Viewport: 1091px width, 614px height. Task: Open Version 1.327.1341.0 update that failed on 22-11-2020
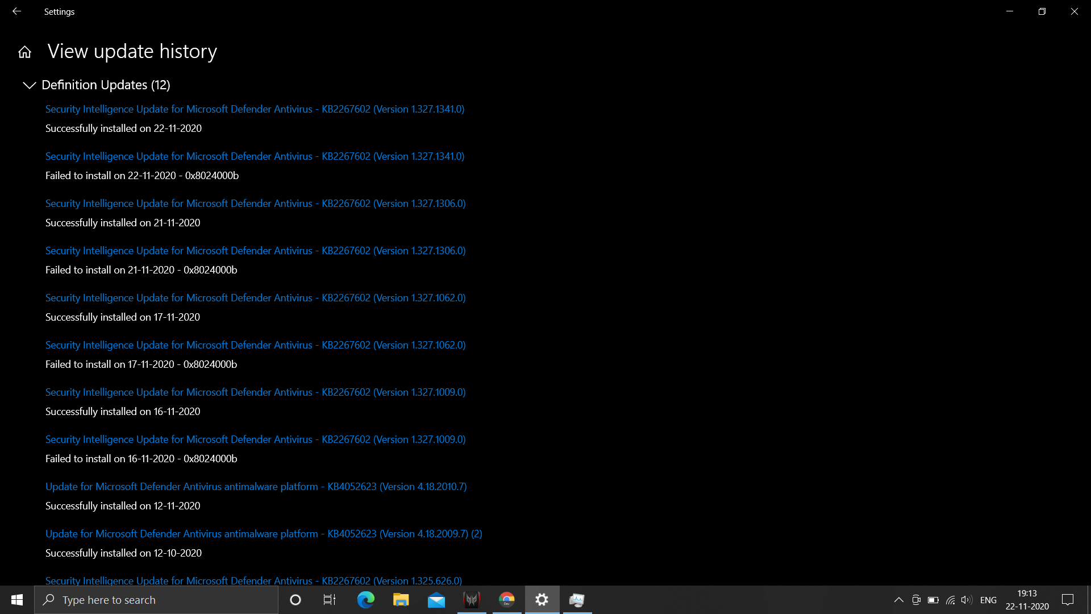[x=255, y=156]
